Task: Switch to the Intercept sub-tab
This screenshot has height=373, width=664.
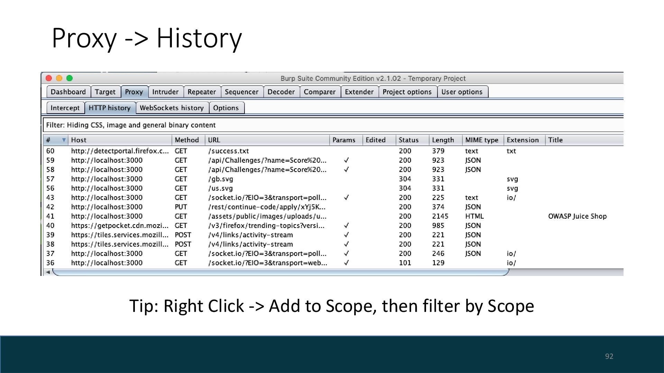Action: pyautogui.click(x=65, y=108)
